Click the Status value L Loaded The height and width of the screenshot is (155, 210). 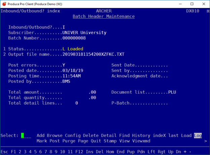tap(73, 49)
